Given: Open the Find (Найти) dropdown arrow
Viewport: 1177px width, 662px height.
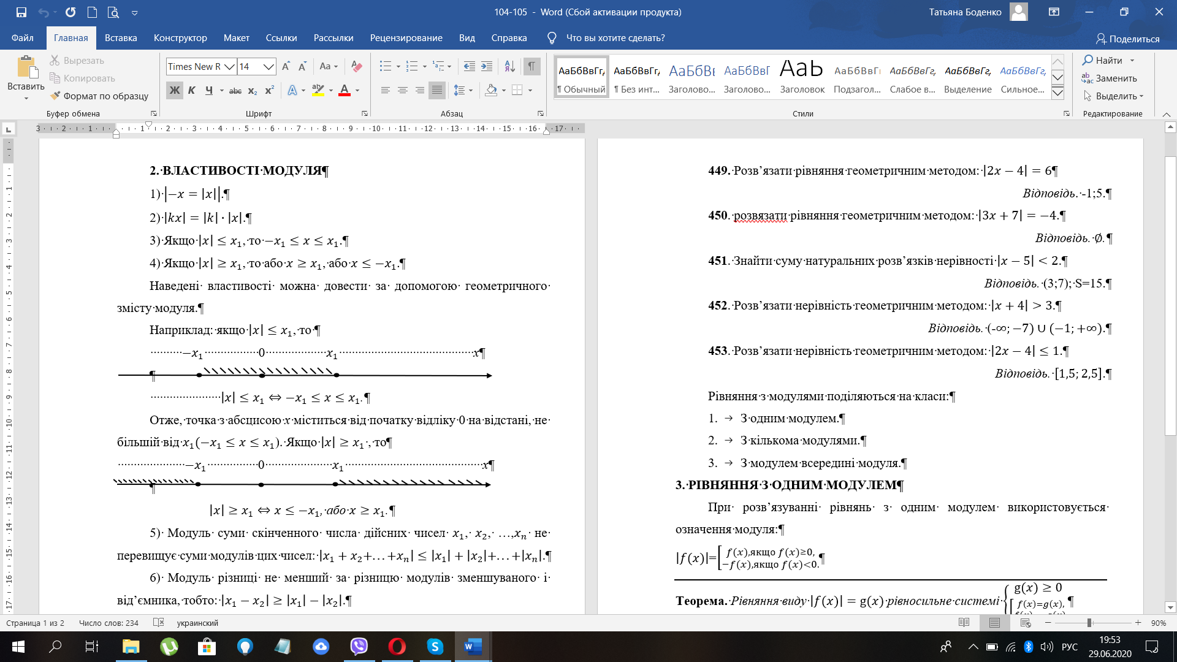Looking at the screenshot, I should coord(1132,61).
